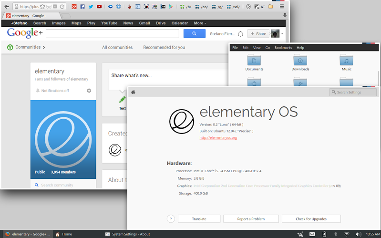Viewport: 381px width, 238px height.
Task: Expand the More dropdown in Google bar
Action: coord(200,23)
